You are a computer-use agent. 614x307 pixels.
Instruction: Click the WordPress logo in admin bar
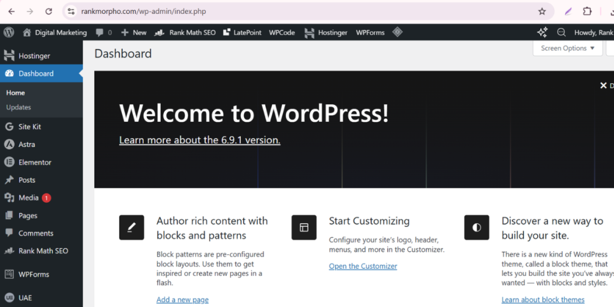tap(8, 32)
